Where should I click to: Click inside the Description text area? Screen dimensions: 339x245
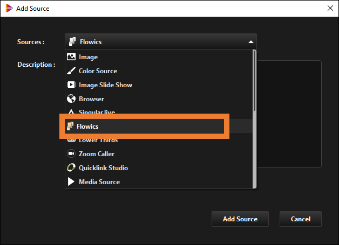tap(289, 114)
